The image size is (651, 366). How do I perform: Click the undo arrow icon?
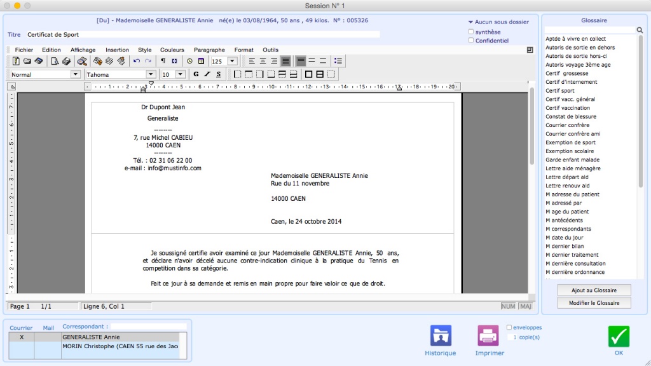click(137, 61)
